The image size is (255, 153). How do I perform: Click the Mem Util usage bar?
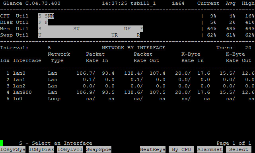click(91, 29)
